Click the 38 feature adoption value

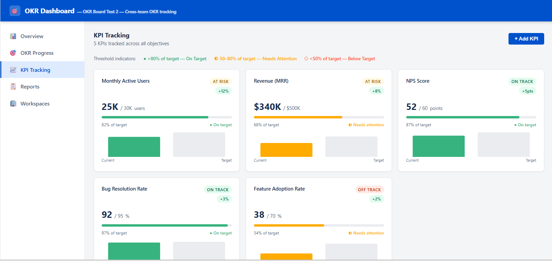259,215
